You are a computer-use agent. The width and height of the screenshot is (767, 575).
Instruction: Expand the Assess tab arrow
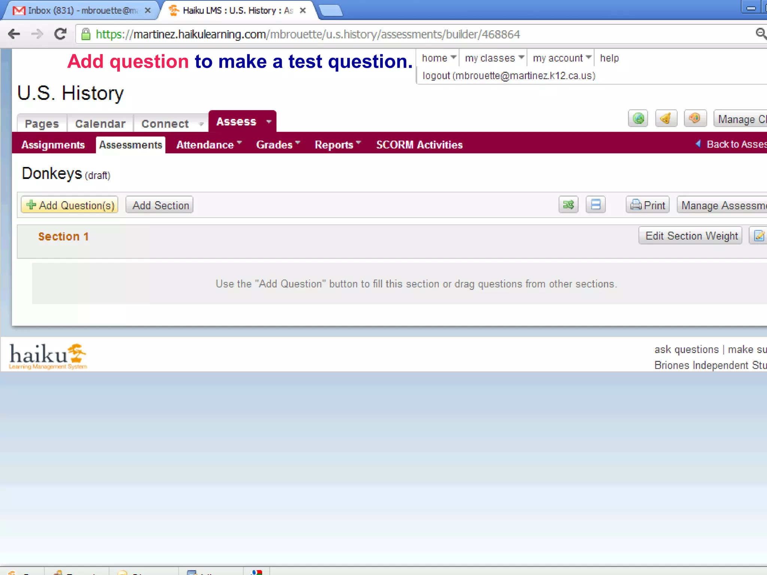pyautogui.click(x=269, y=122)
